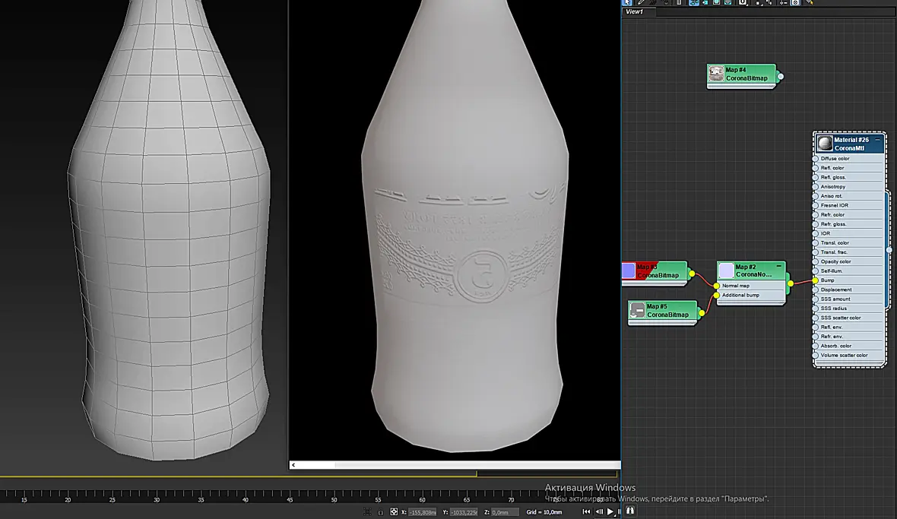Select Material #26 CoronaMtl node header

coord(851,144)
